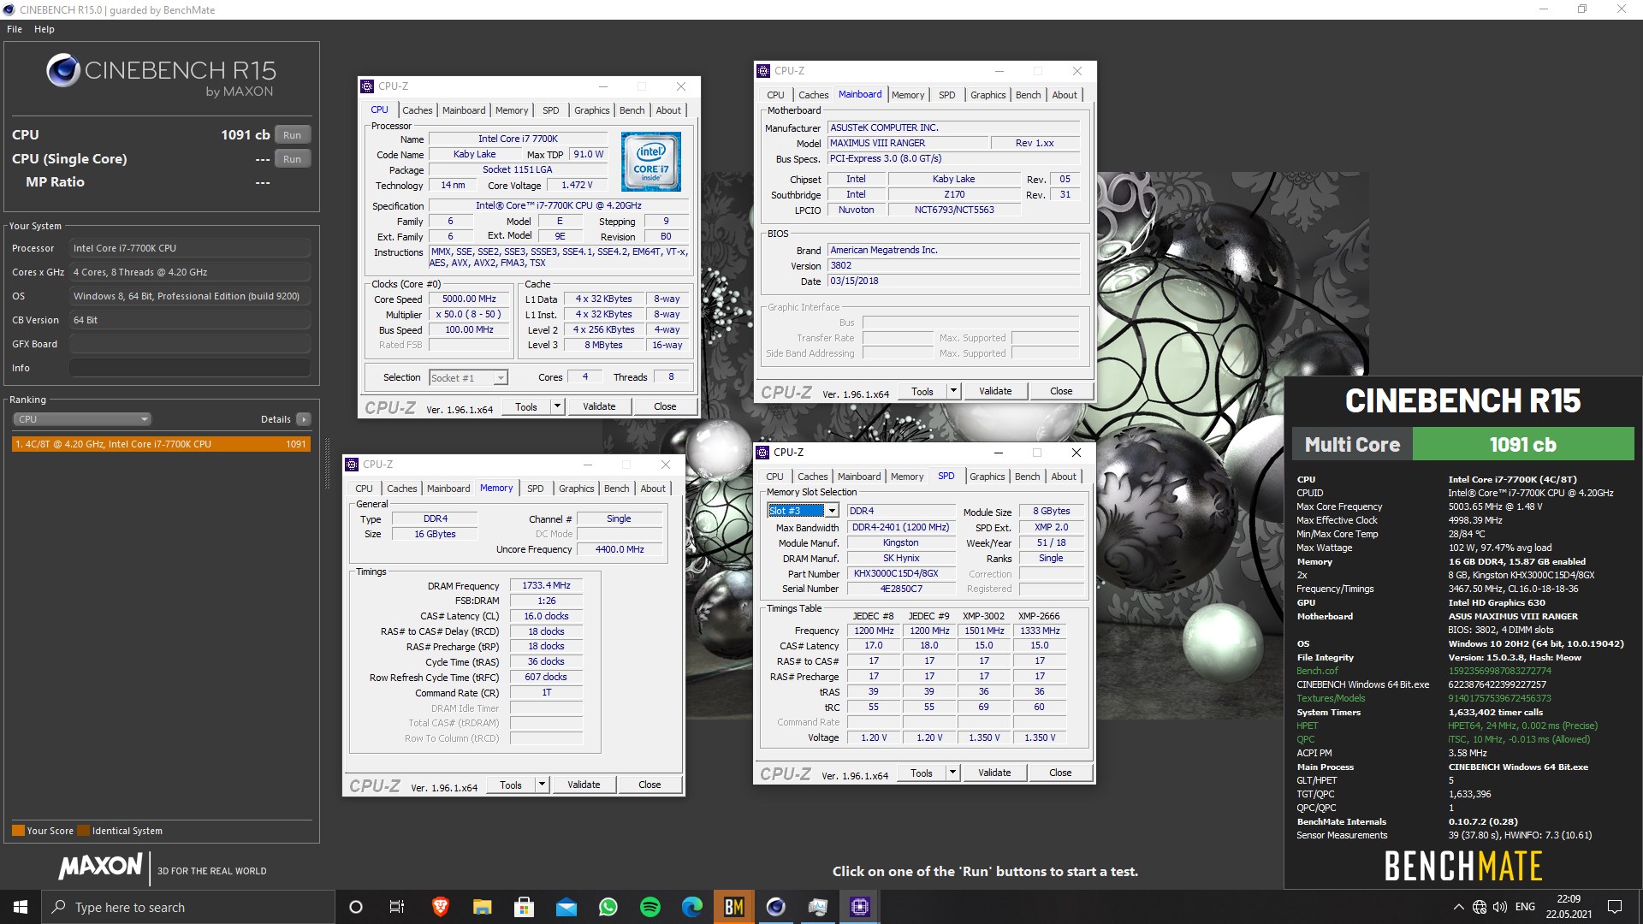
Task: Switch to Caches tab in CPU window
Action: (x=417, y=110)
